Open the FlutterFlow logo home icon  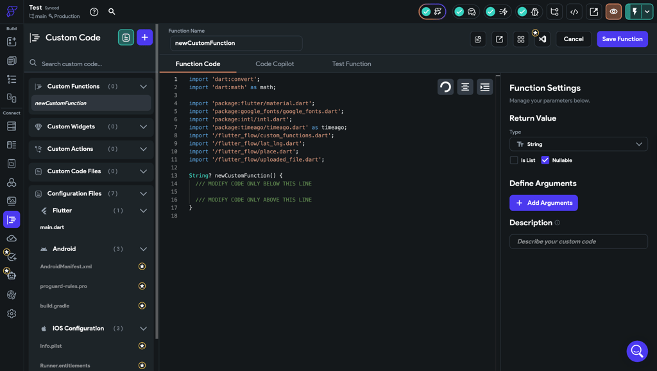coord(12,12)
